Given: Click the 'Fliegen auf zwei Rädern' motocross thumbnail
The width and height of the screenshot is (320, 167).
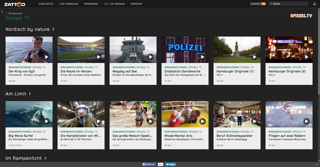Looking at the screenshot, I should point(289,114).
